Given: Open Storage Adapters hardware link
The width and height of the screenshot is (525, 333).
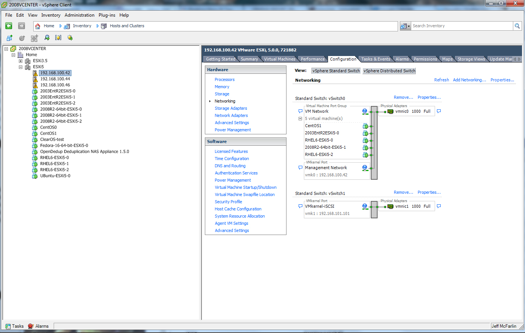Looking at the screenshot, I should [x=231, y=108].
